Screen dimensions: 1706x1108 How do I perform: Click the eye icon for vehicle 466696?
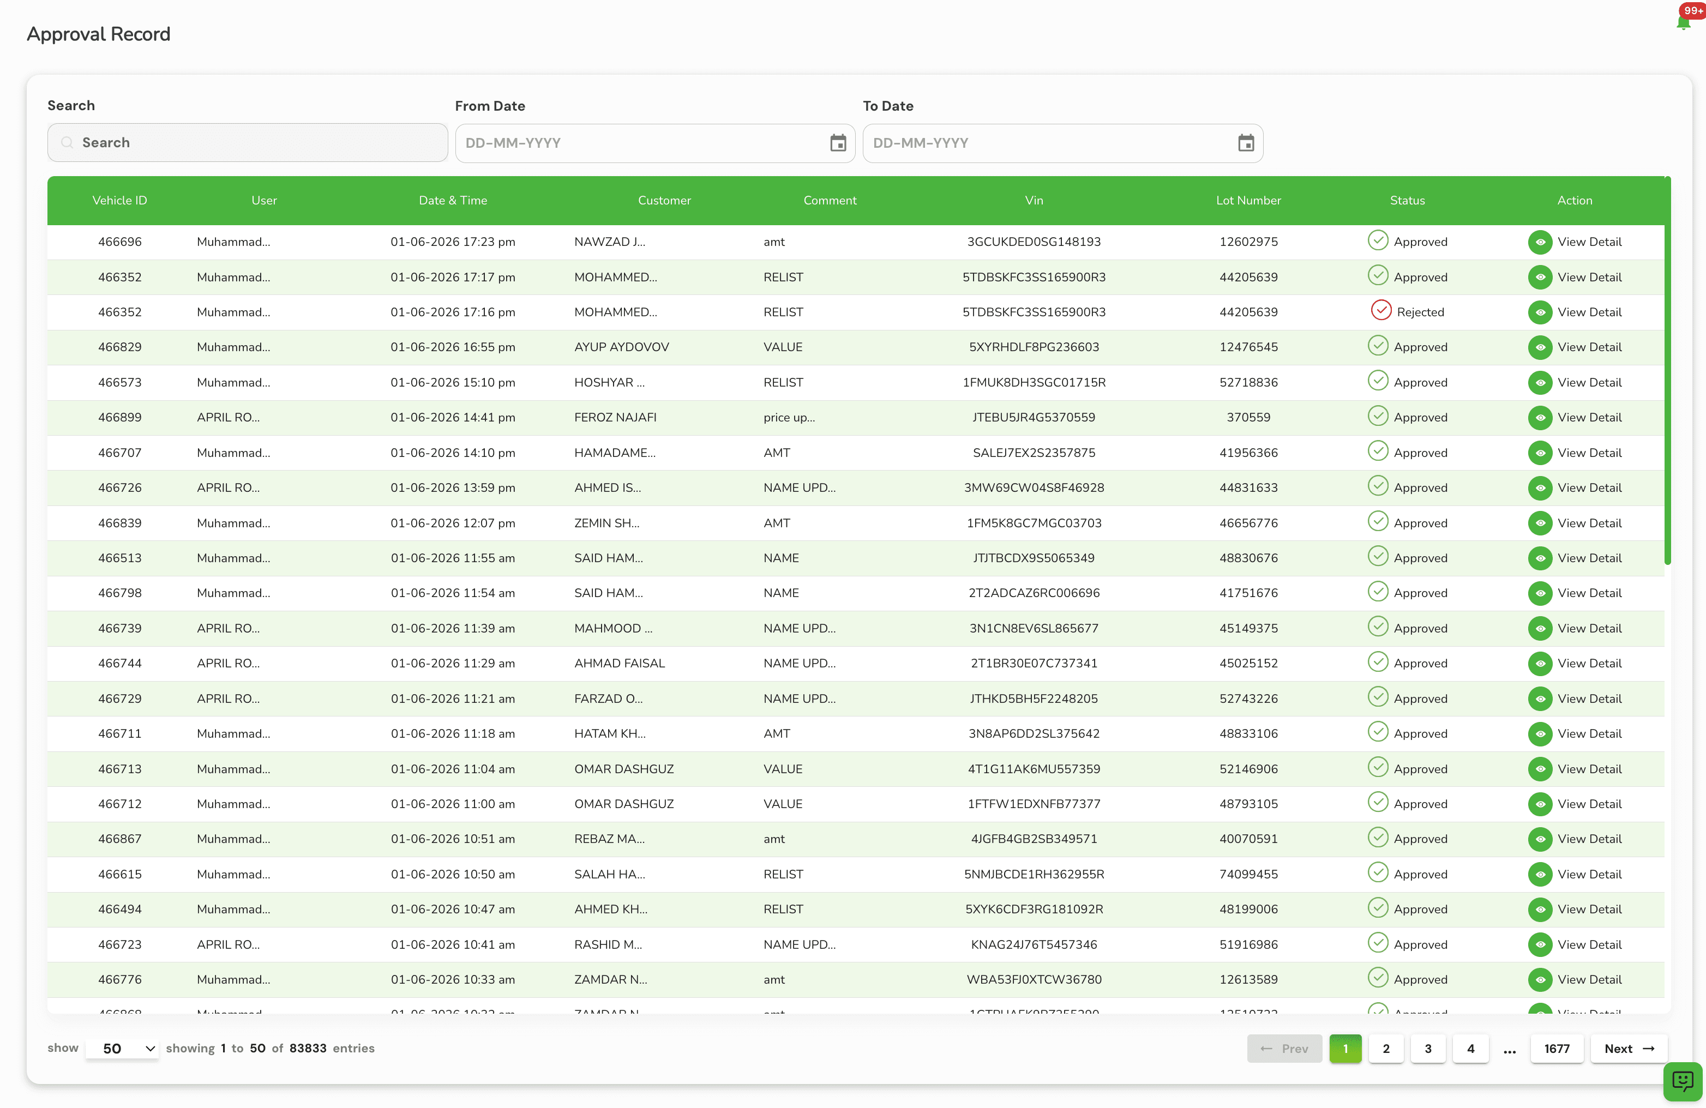tap(1540, 242)
